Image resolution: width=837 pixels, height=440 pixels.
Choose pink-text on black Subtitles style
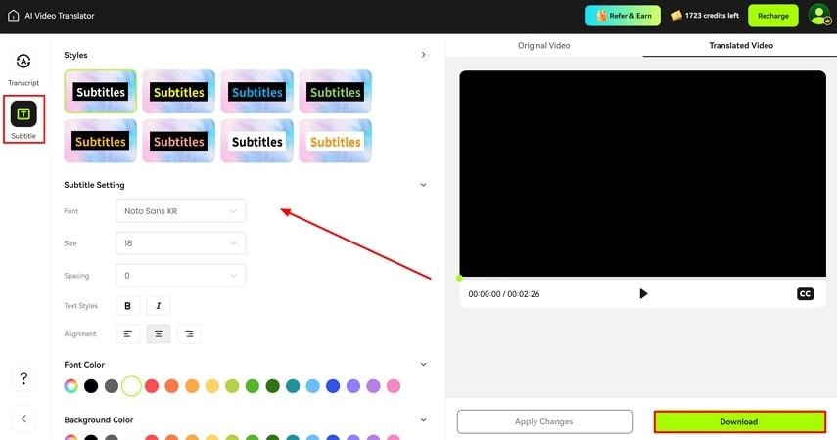[x=179, y=142]
